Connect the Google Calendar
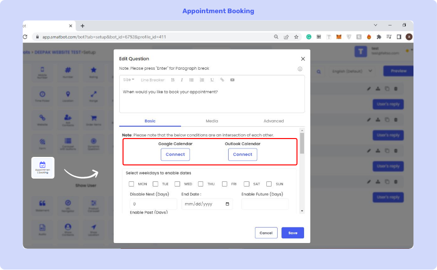Viewport: 437px width, 270px height. point(175,155)
